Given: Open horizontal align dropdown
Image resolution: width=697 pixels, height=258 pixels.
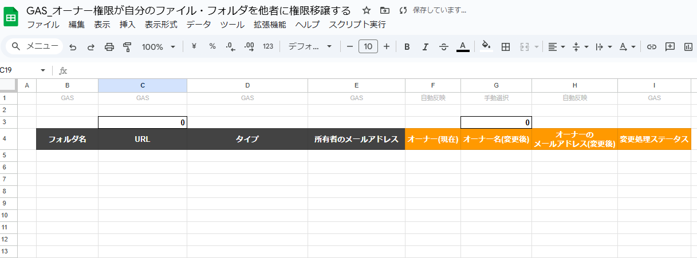Looking at the screenshot, I should (x=556, y=47).
